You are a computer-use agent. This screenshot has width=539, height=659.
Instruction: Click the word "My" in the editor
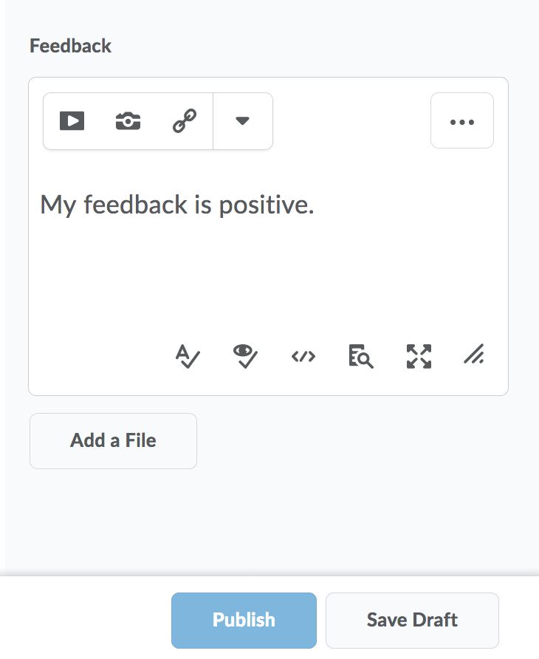(58, 205)
